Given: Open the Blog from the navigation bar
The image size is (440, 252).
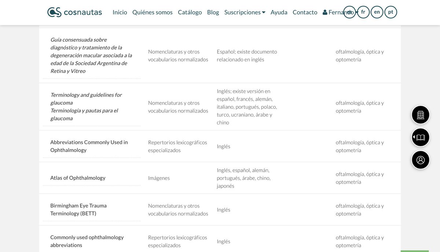Looking at the screenshot, I should coord(213,12).
